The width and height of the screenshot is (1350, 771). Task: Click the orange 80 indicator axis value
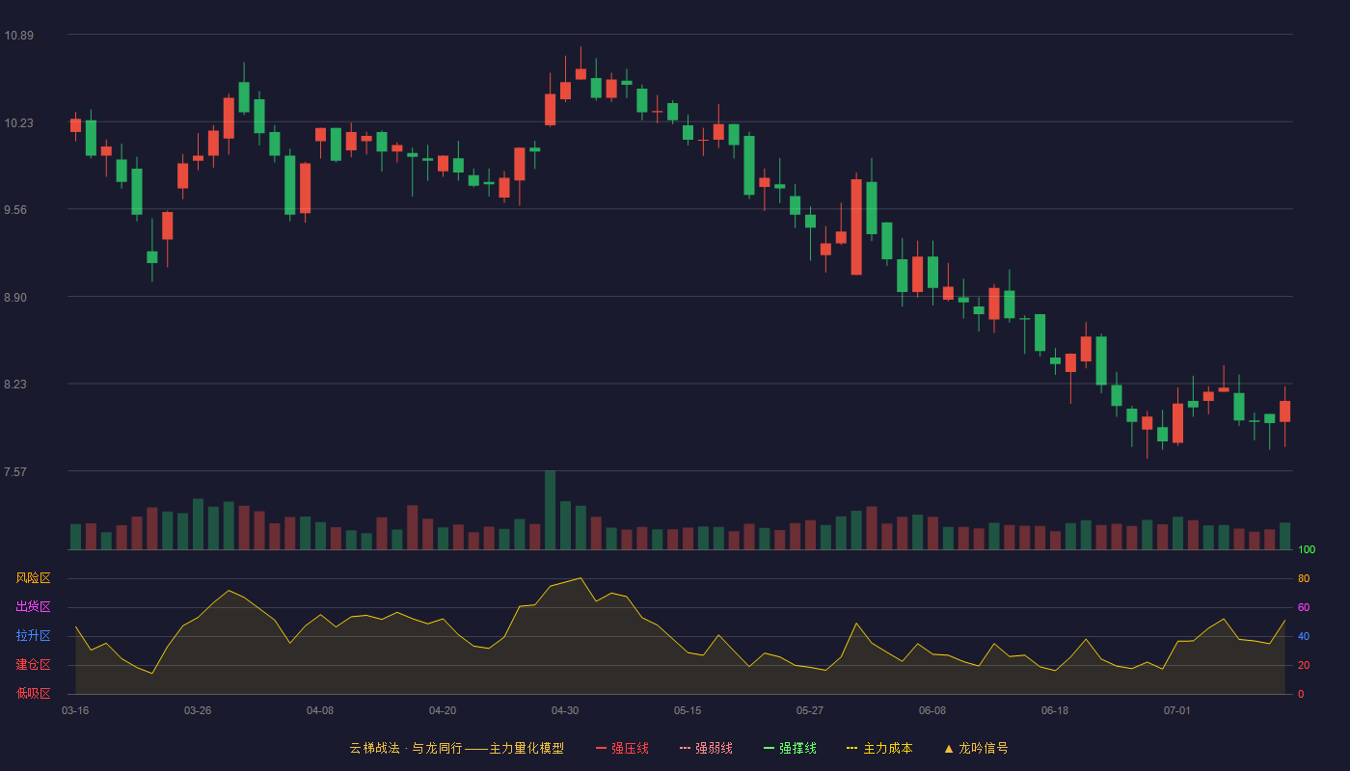[1304, 579]
